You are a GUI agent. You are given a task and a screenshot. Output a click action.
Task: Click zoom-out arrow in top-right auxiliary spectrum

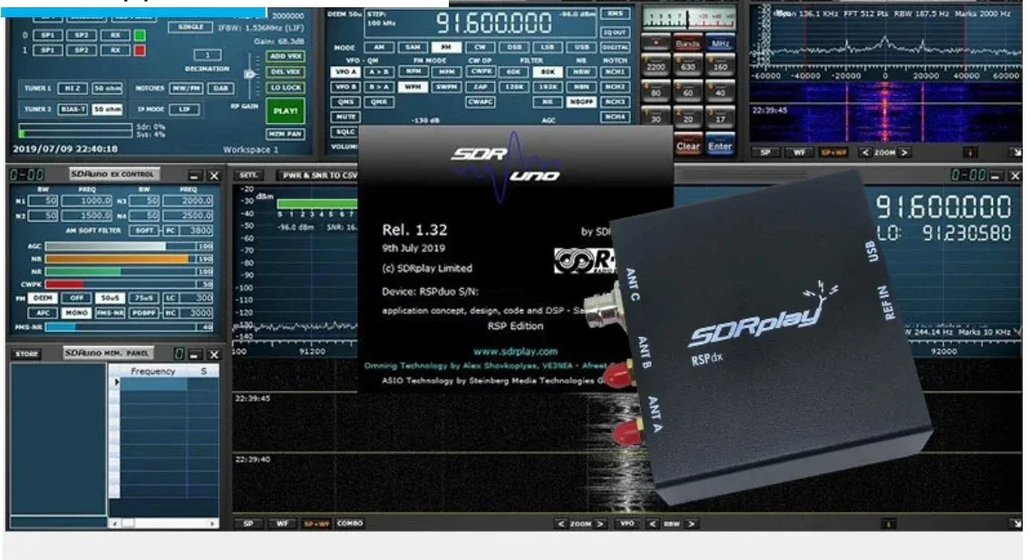tap(865, 152)
